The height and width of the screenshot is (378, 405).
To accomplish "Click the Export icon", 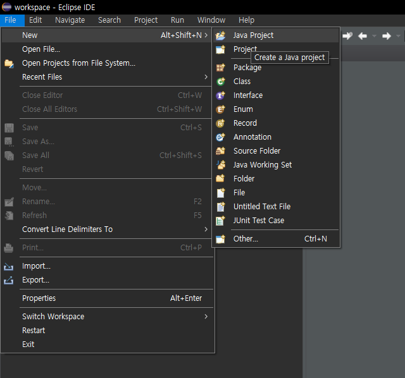I will tap(8, 280).
